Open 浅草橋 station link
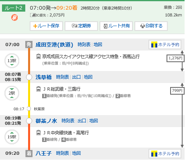Viewport: 187px width, 160px height. (x=44, y=77)
